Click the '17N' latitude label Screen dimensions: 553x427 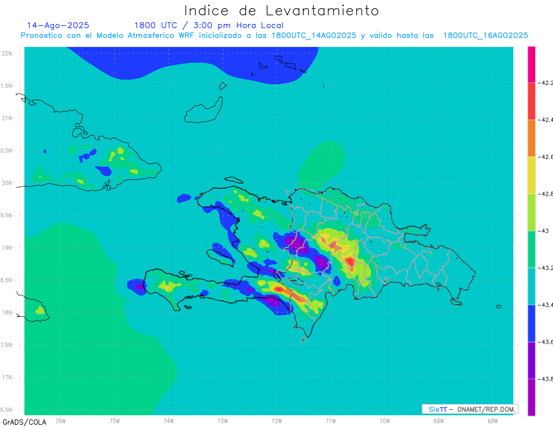click(x=8, y=377)
